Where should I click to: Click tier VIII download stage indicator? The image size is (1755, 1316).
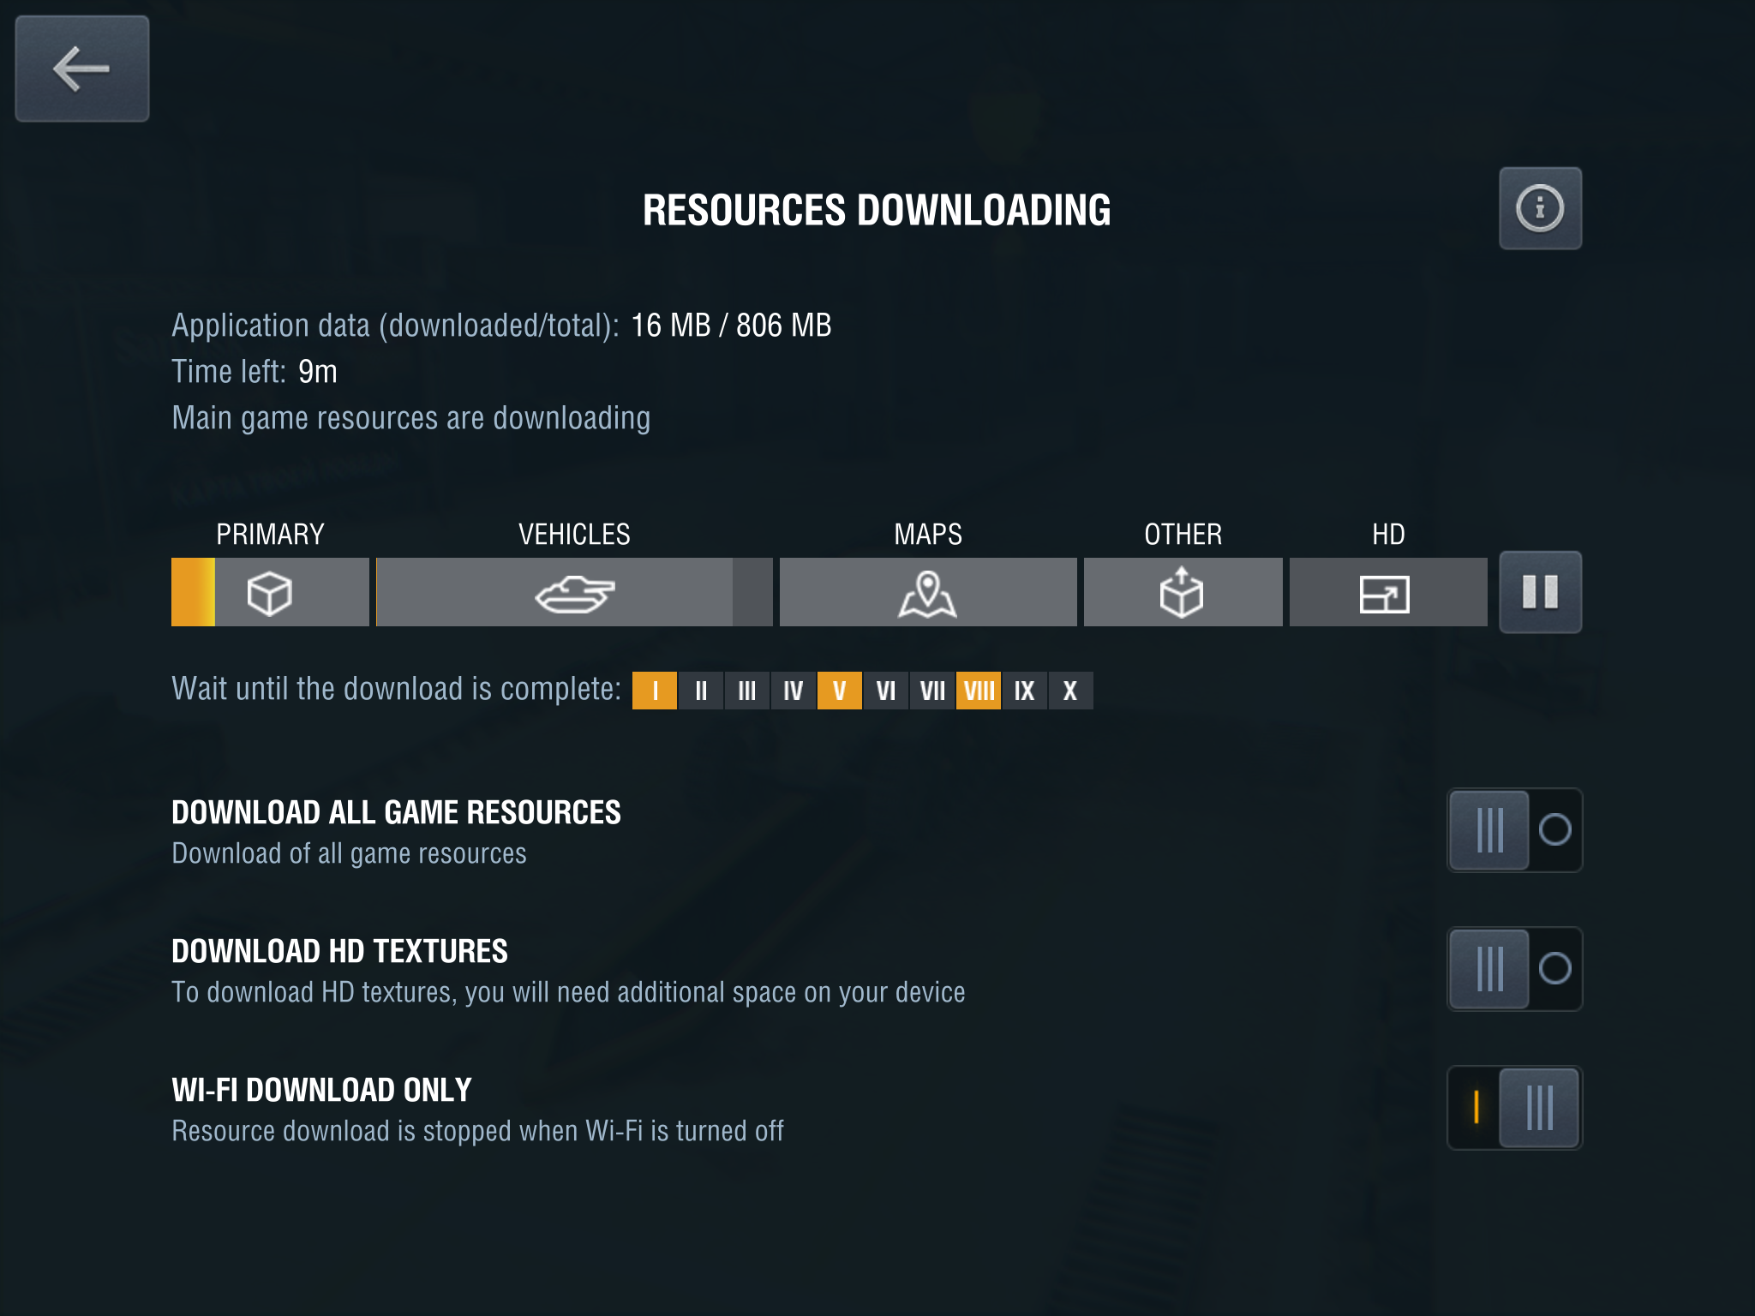click(977, 690)
